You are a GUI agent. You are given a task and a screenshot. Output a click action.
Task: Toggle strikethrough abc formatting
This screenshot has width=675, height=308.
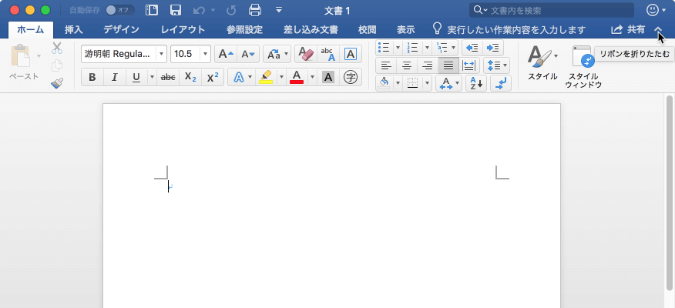click(x=168, y=78)
